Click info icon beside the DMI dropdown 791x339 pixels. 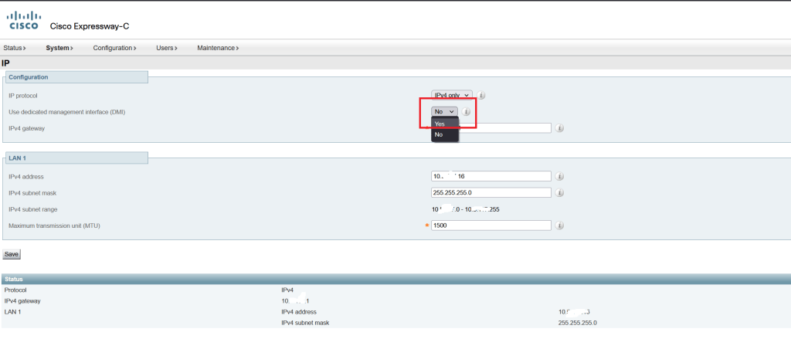(467, 112)
